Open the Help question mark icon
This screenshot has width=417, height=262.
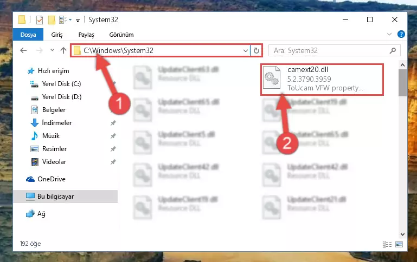(x=401, y=34)
